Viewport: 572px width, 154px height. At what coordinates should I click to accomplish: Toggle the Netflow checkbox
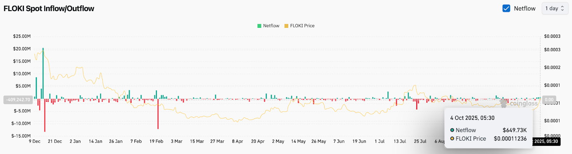(x=506, y=8)
